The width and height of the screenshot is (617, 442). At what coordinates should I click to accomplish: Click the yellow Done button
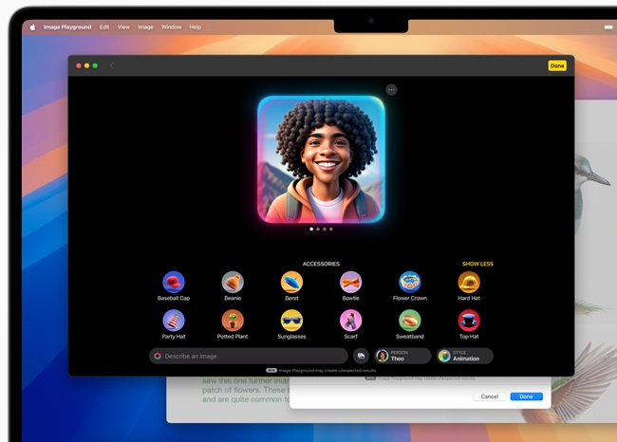point(556,65)
